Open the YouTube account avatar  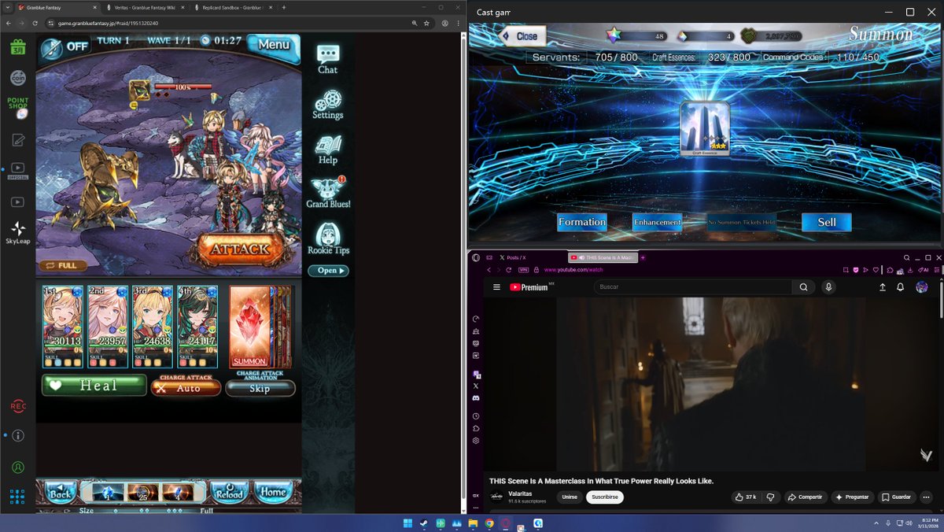point(921,287)
